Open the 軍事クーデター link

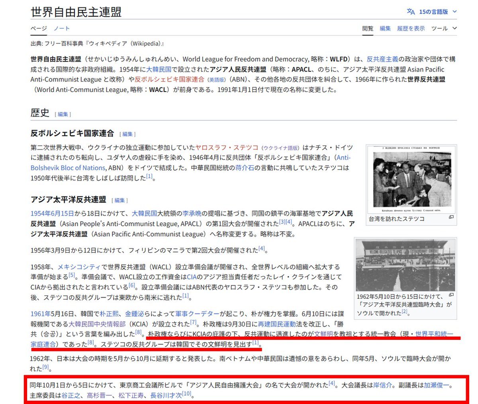click(197, 314)
